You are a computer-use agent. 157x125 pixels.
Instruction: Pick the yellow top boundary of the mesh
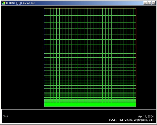tap(90, 8)
